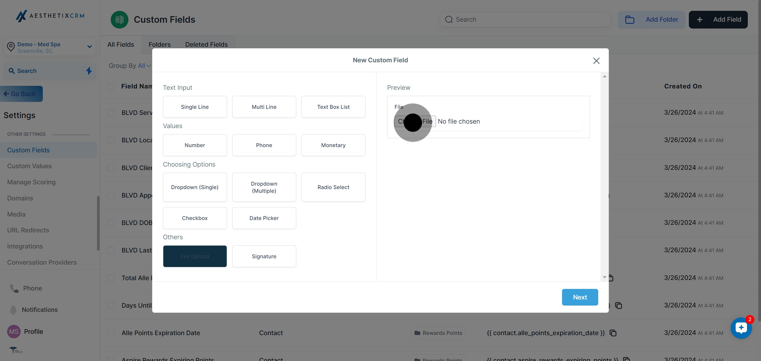Switch to the Deleted Fields tab
The width and height of the screenshot is (761, 361).
(206, 45)
